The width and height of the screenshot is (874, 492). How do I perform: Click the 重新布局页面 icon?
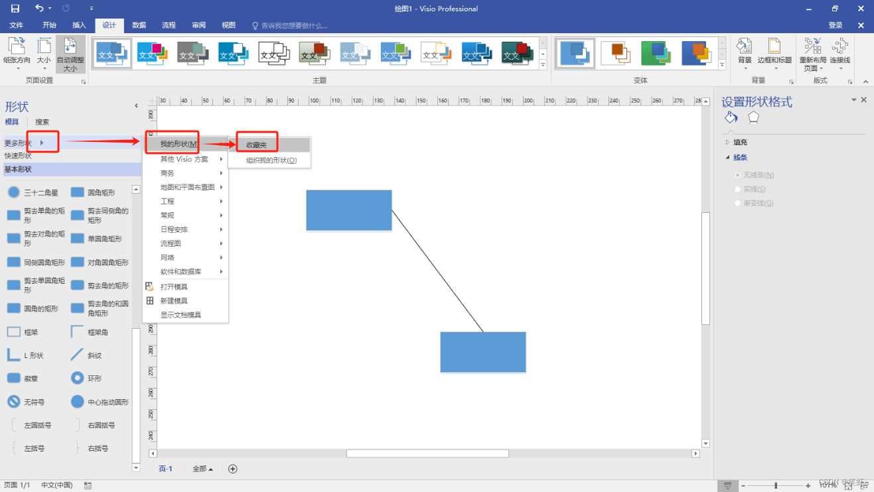(x=813, y=53)
